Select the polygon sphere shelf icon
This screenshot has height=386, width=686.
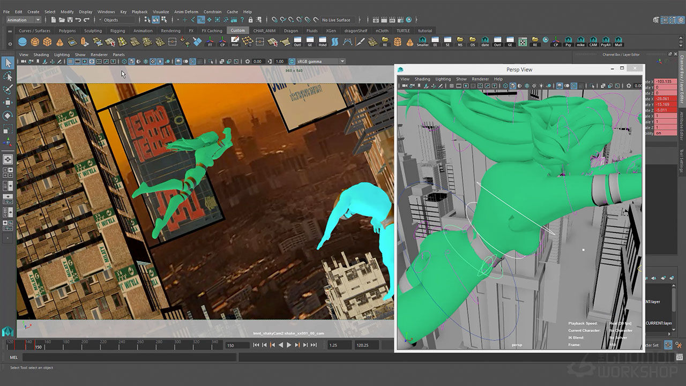tap(35, 42)
